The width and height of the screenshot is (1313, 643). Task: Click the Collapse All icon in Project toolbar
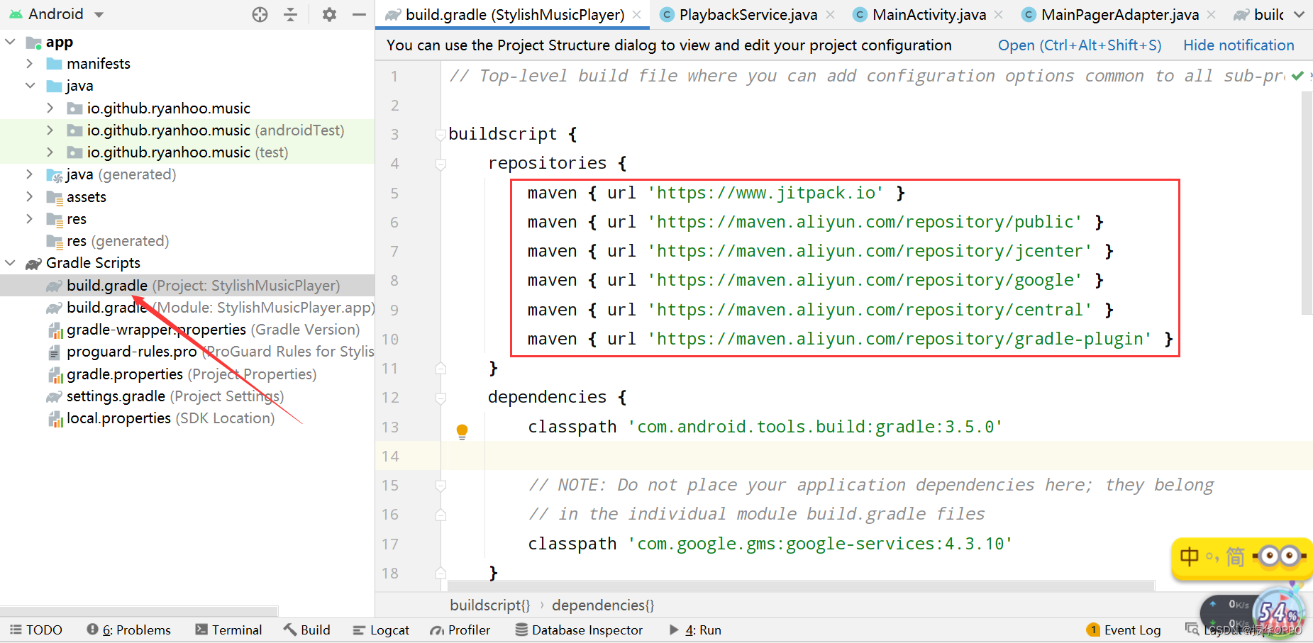tap(291, 14)
